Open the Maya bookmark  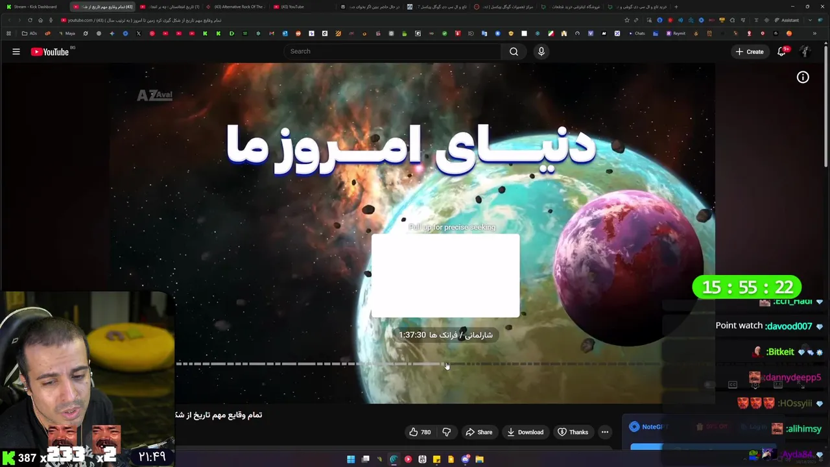(x=67, y=33)
